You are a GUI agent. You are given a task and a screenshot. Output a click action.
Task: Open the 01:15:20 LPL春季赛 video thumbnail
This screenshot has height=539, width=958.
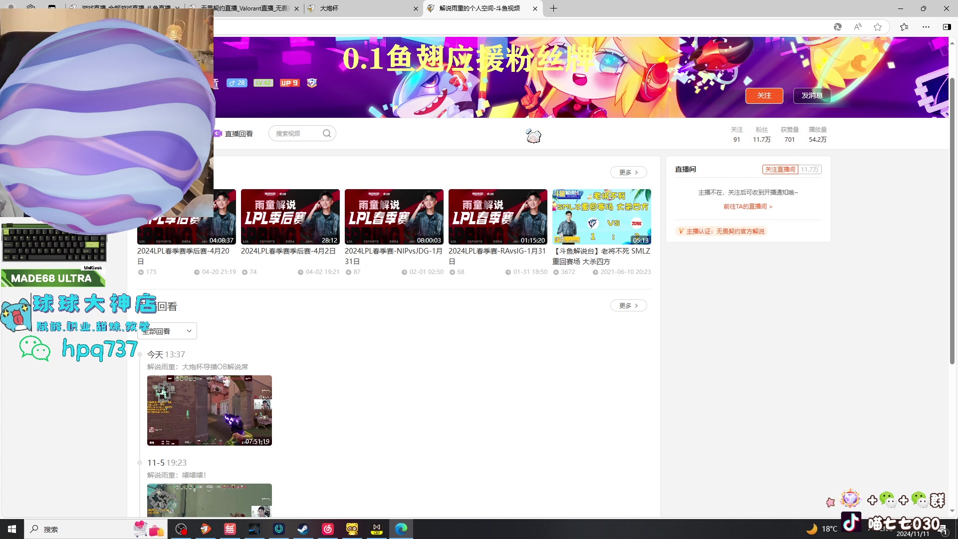pyautogui.click(x=498, y=217)
